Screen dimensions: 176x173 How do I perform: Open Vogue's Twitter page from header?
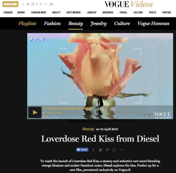pyautogui.click(x=28, y=4)
